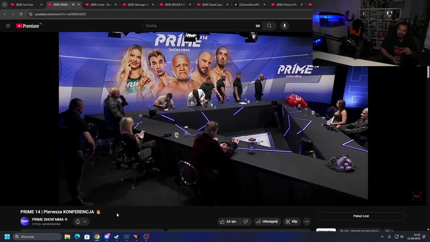Open File Explorer from taskbar

coord(67,237)
